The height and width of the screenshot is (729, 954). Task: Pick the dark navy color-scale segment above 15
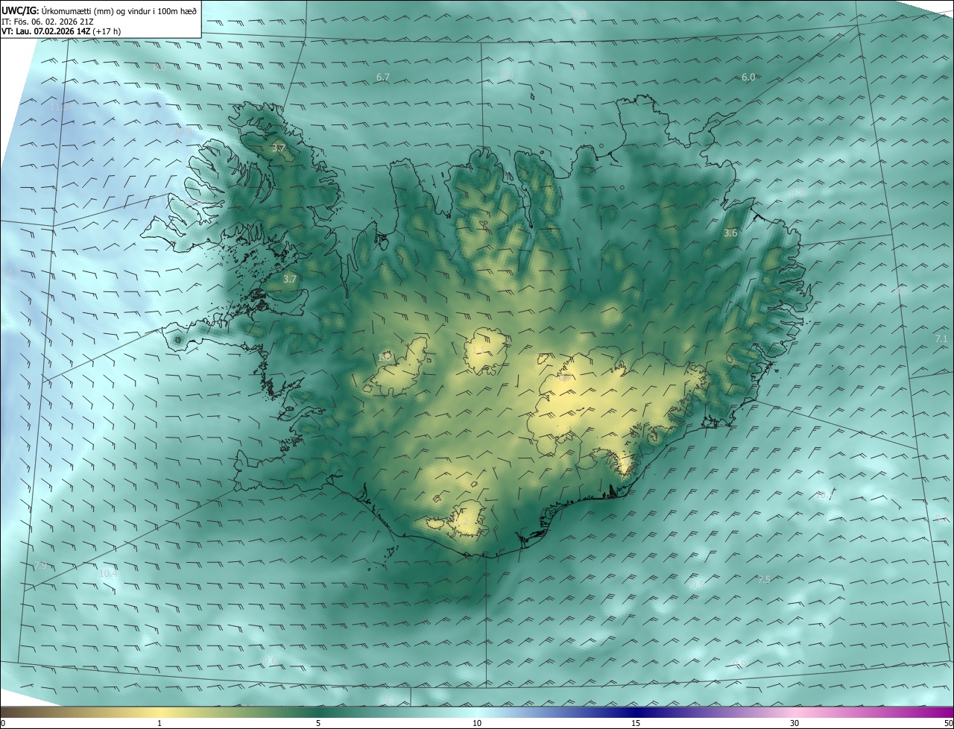tap(636, 712)
